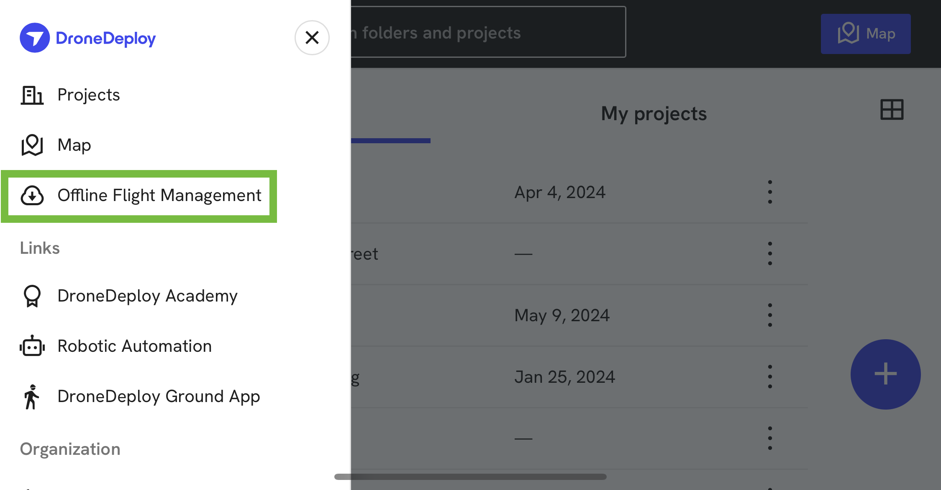Image resolution: width=941 pixels, height=490 pixels.
Task: Click the DroneDeploy logo icon
Action: 35,38
